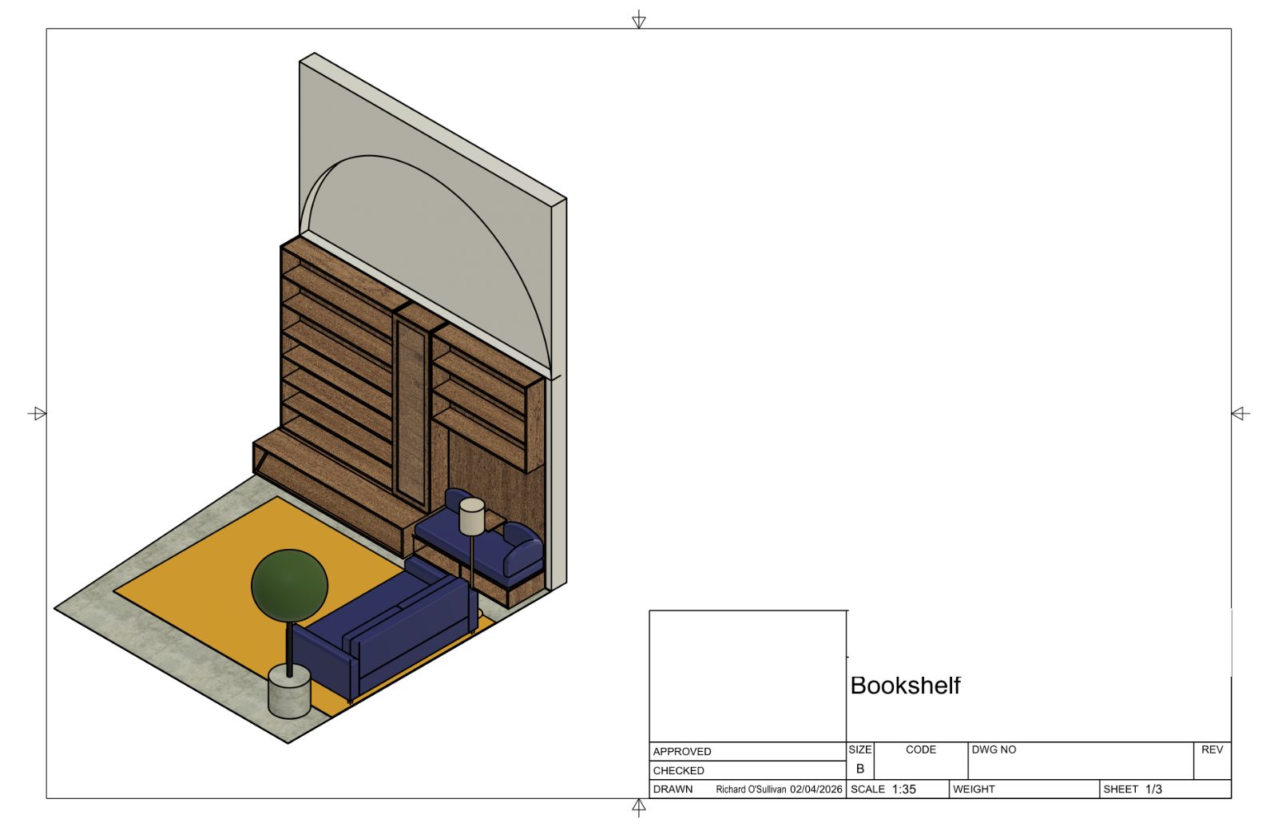Click the WEIGHT field label

pos(974,789)
